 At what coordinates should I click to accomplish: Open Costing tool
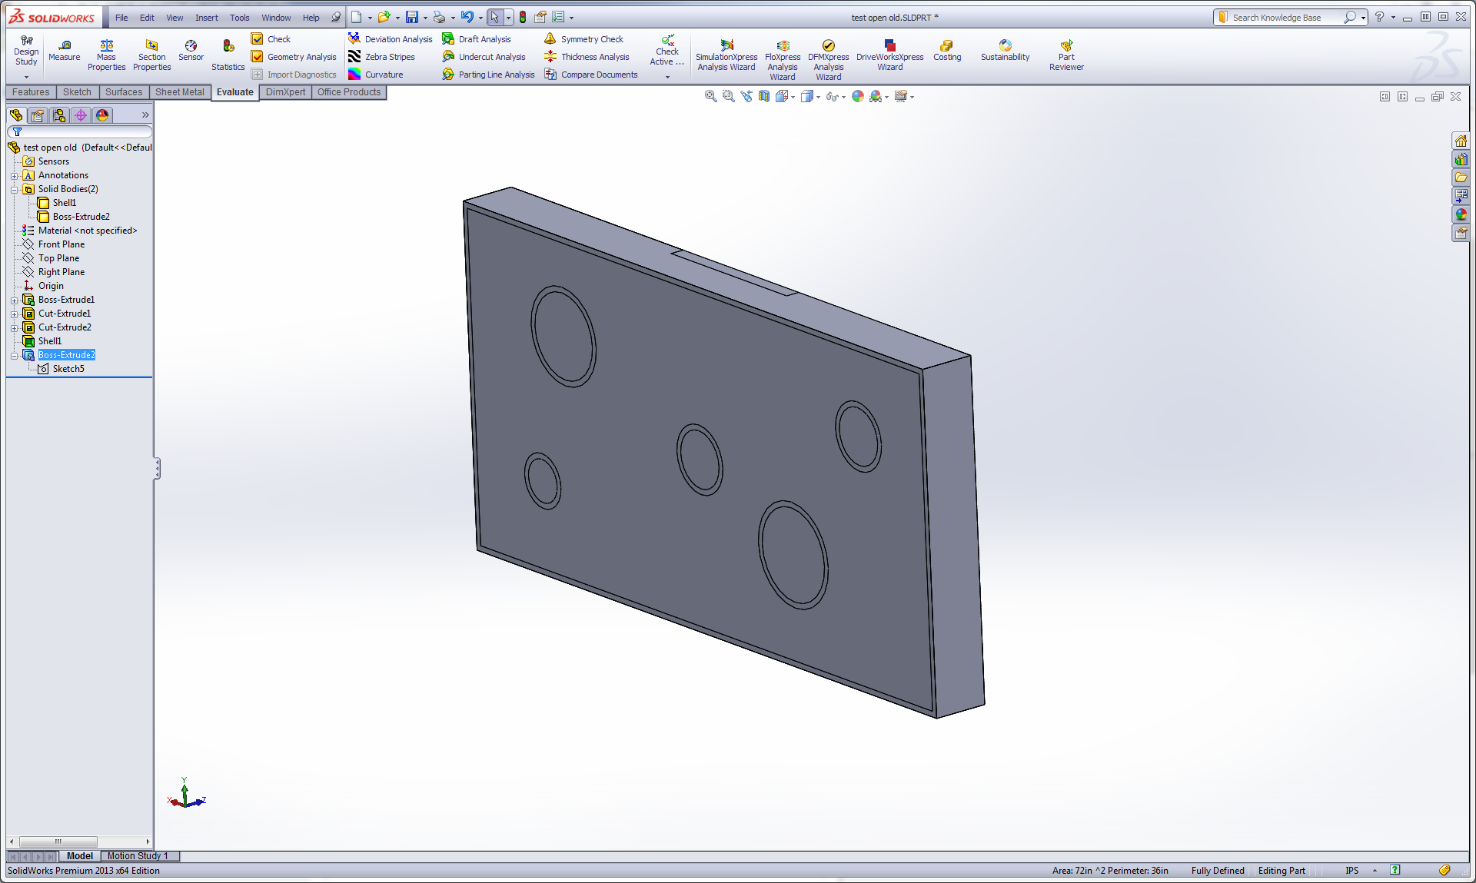click(x=946, y=51)
